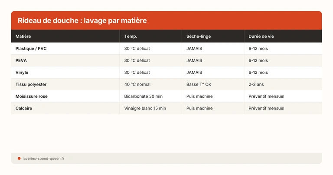This screenshot has width=333, height=175.
Task: Select the 'Calcaire' row label
Action: (23, 108)
